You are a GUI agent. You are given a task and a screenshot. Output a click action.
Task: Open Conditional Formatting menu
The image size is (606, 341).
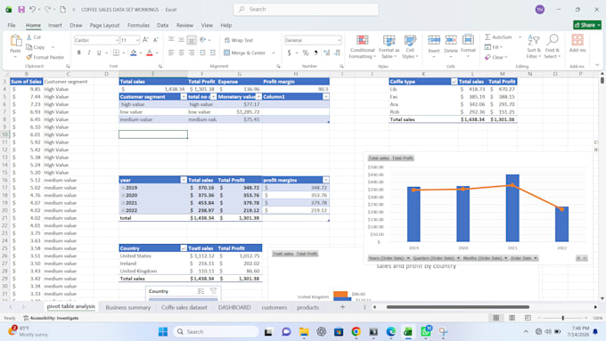pos(362,46)
